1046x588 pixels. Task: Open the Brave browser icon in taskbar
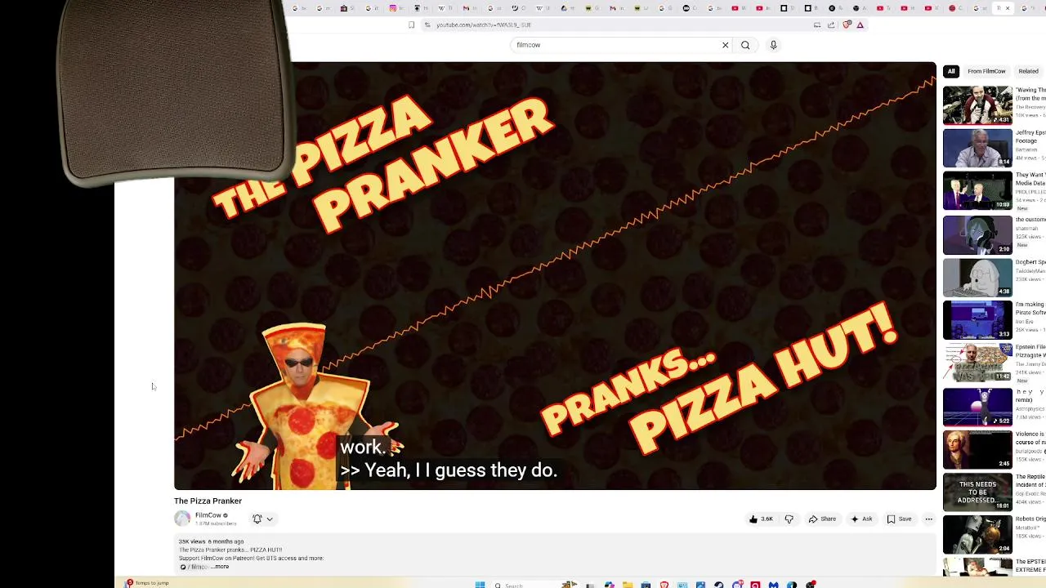[x=664, y=585]
